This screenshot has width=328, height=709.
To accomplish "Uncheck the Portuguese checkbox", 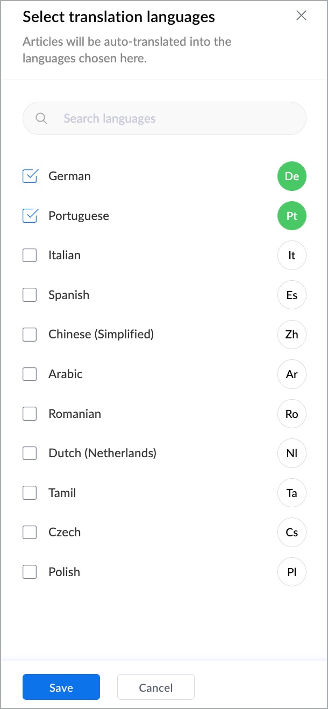I will coord(30,216).
